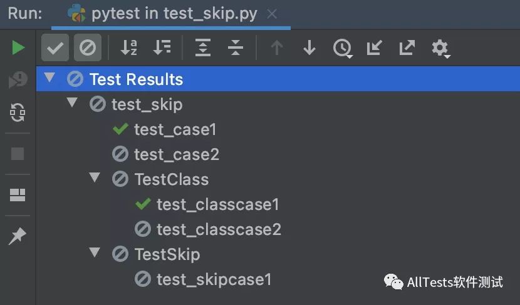
Task: Click Toggle auto-test icon
Action: [x=18, y=112]
